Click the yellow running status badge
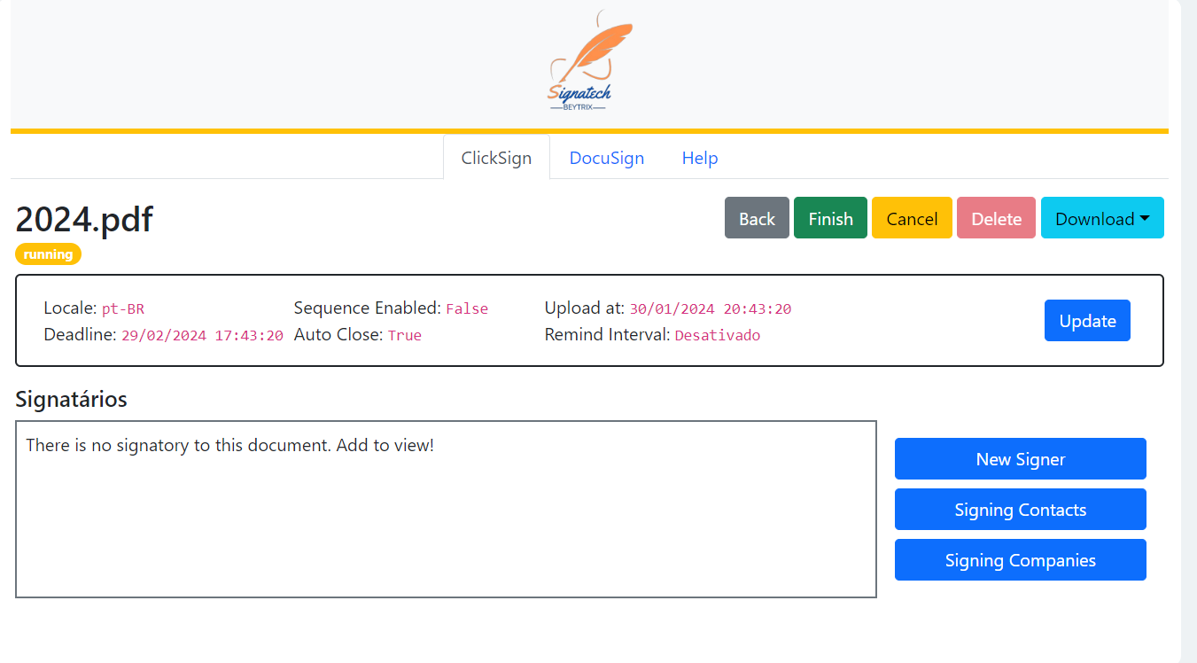The image size is (1197, 663). point(48,254)
